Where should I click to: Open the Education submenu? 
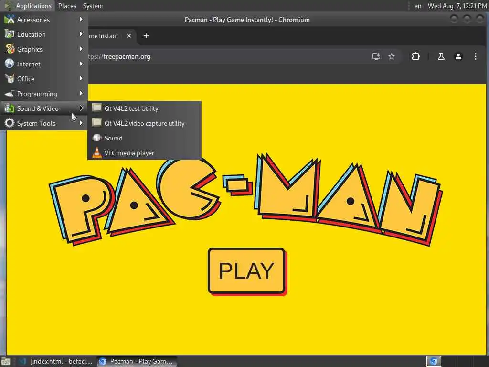tap(44, 34)
